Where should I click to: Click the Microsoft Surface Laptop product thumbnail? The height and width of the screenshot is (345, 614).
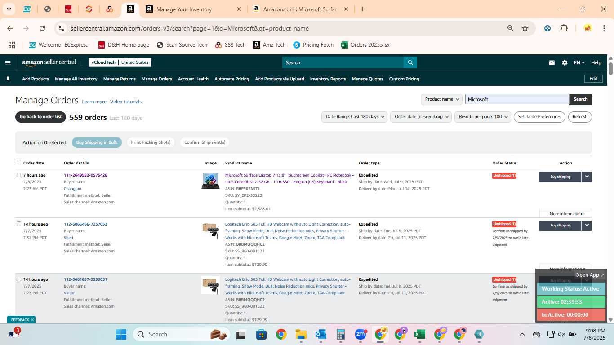coord(210,181)
